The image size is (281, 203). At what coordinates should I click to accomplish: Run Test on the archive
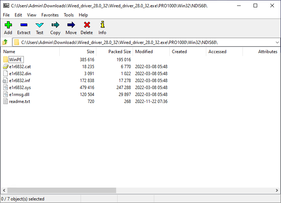(40, 25)
